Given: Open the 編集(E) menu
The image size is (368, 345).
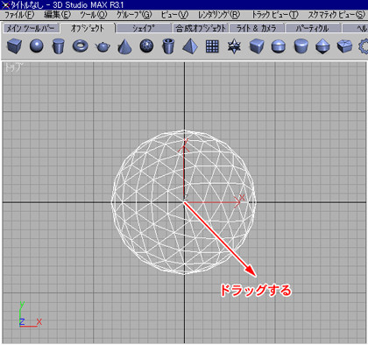Looking at the screenshot, I should [58, 14].
